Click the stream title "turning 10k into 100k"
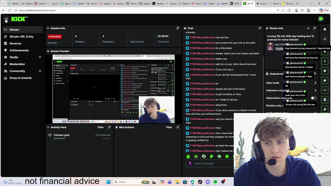Image resolution: width=331 pixels, height=186 pixels. 291,38
